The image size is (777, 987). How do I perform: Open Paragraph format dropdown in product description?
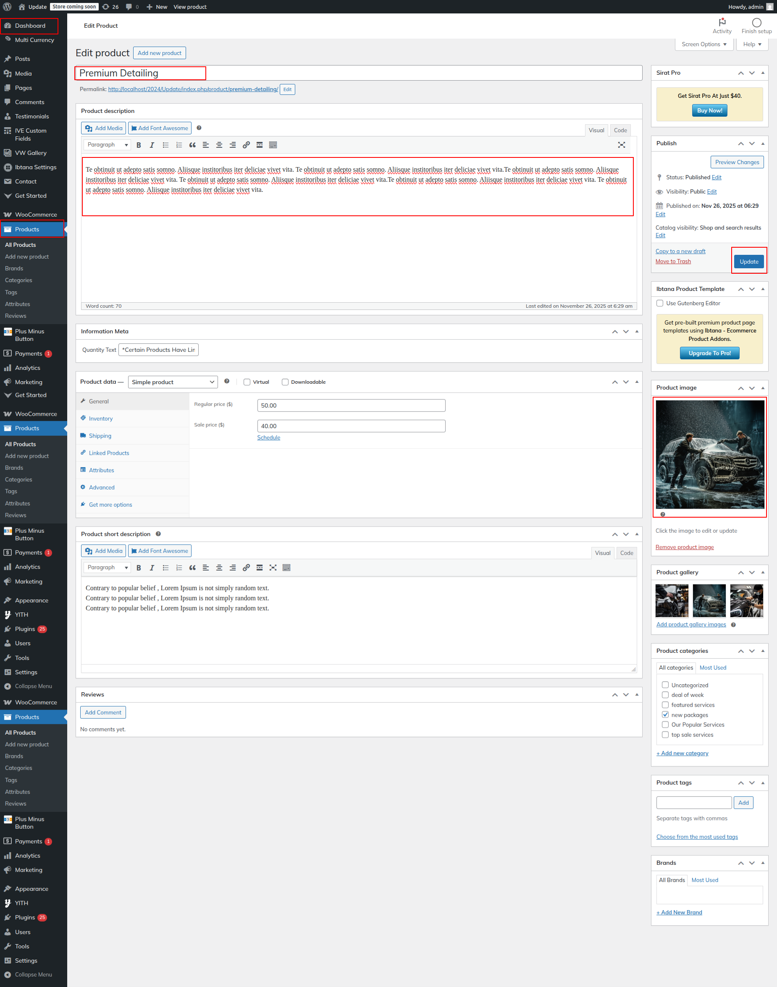coord(108,145)
